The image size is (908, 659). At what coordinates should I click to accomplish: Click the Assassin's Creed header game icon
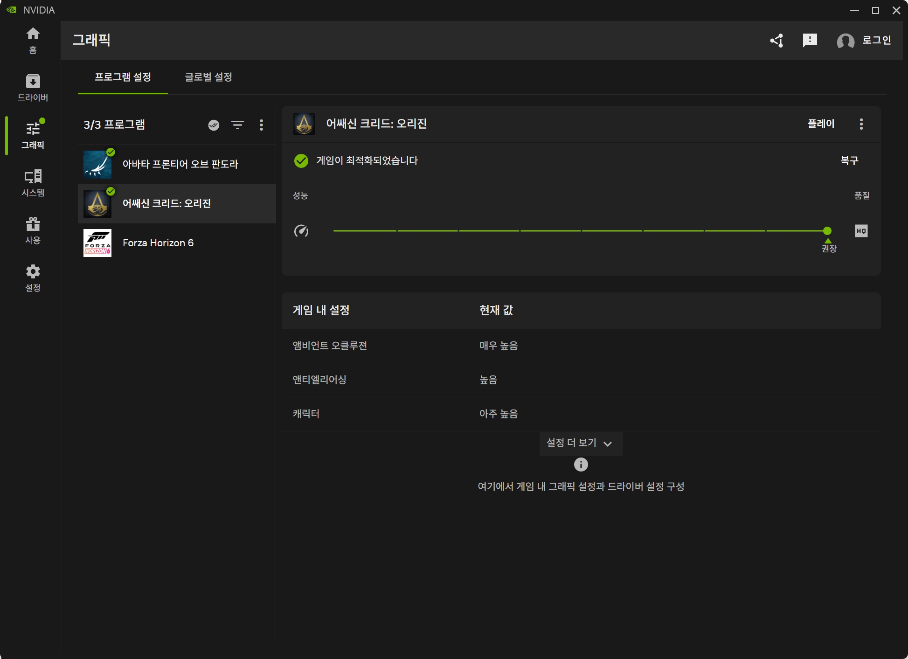(x=304, y=124)
